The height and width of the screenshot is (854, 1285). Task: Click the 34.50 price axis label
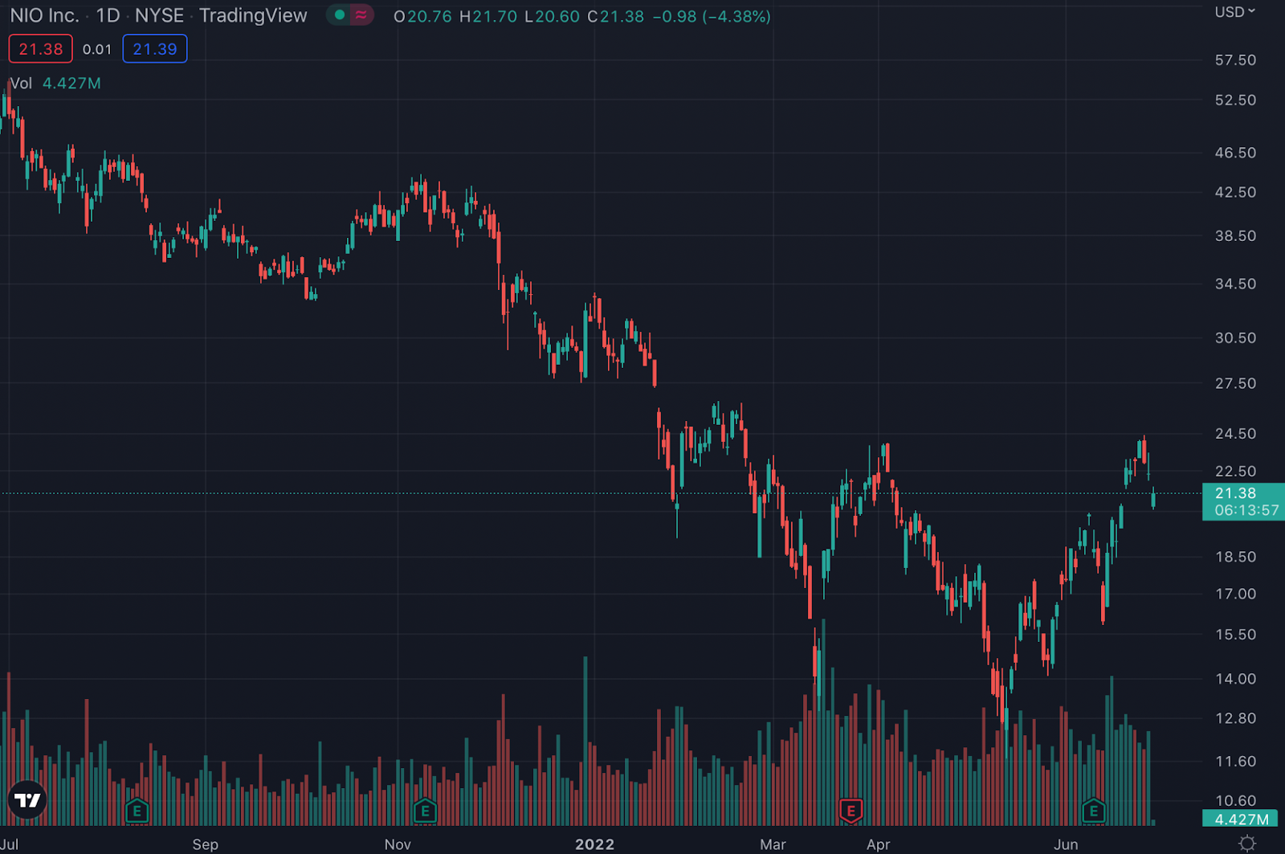click(x=1235, y=284)
